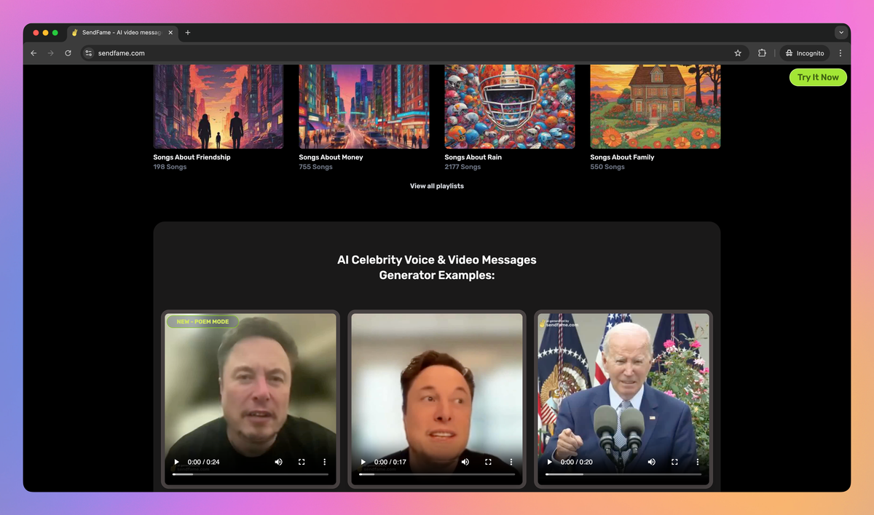Select the SendFame browser tab
Image resolution: width=874 pixels, height=515 pixels.
click(122, 33)
